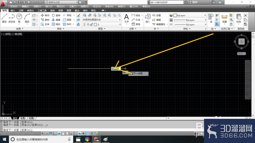Image resolution: width=255 pixels, height=143 pixels.
Task: Click the cut (scissors) icon in 剪贴板
Action: pyautogui.click(x=245, y=15)
